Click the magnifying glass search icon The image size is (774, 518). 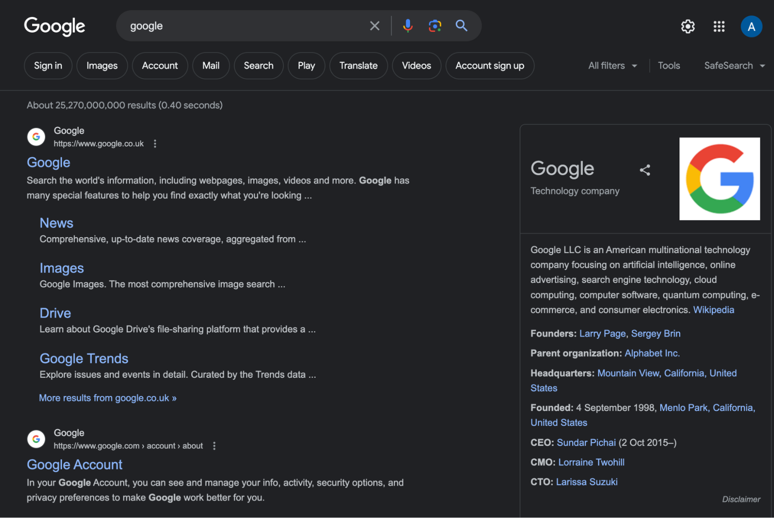pos(461,26)
